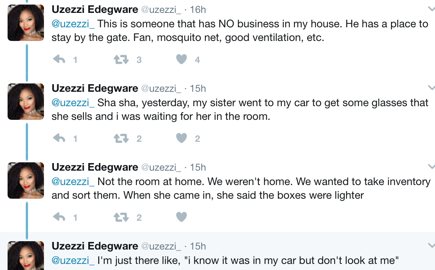Open the avatar on the 'Not the room at home' tweet
435x270 pixels.
tap(26, 181)
